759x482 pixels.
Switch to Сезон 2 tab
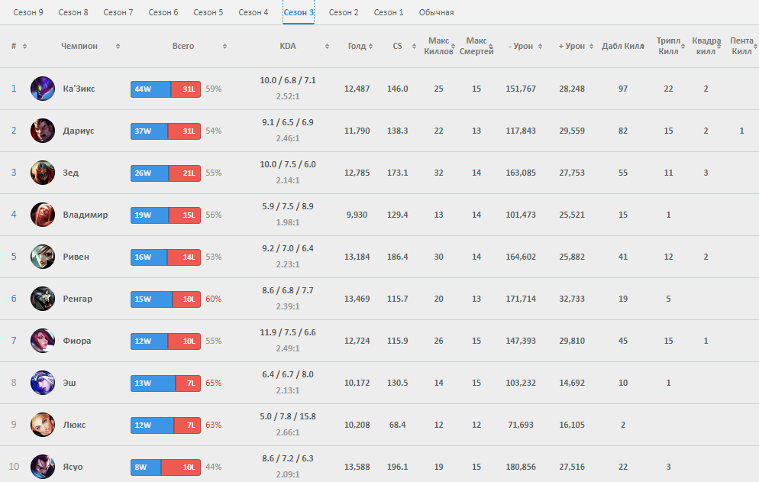pyautogui.click(x=344, y=12)
